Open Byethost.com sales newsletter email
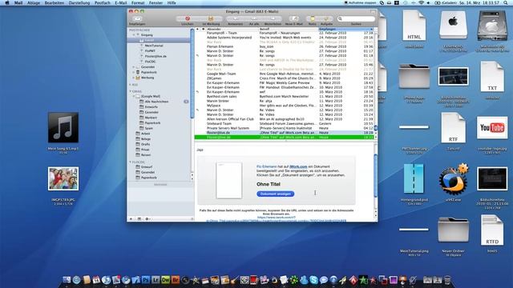513x288 pixels. (284, 96)
